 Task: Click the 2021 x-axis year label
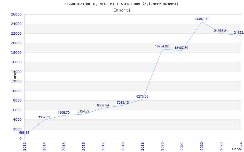pyautogui.click(x=182, y=147)
